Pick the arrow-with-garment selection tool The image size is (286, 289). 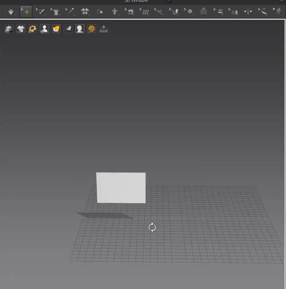click(x=55, y=12)
